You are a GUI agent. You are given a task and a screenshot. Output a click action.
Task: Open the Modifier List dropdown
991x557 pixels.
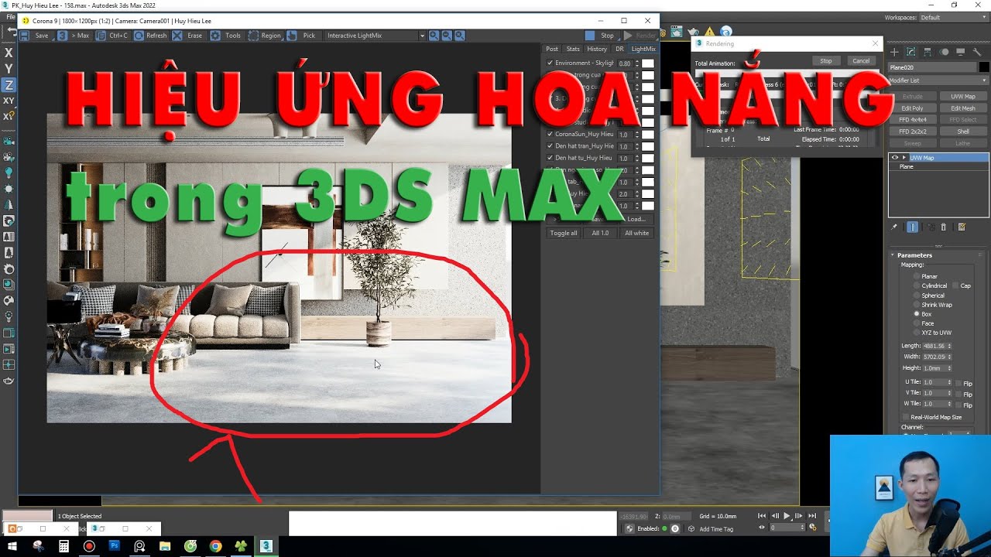pyautogui.click(x=938, y=80)
